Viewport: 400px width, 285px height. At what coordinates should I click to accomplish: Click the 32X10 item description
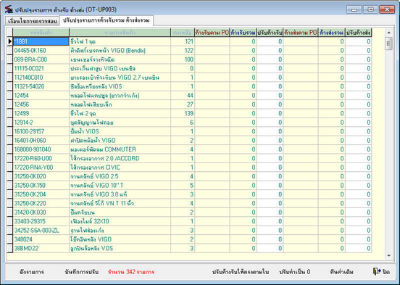tap(120, 221)
